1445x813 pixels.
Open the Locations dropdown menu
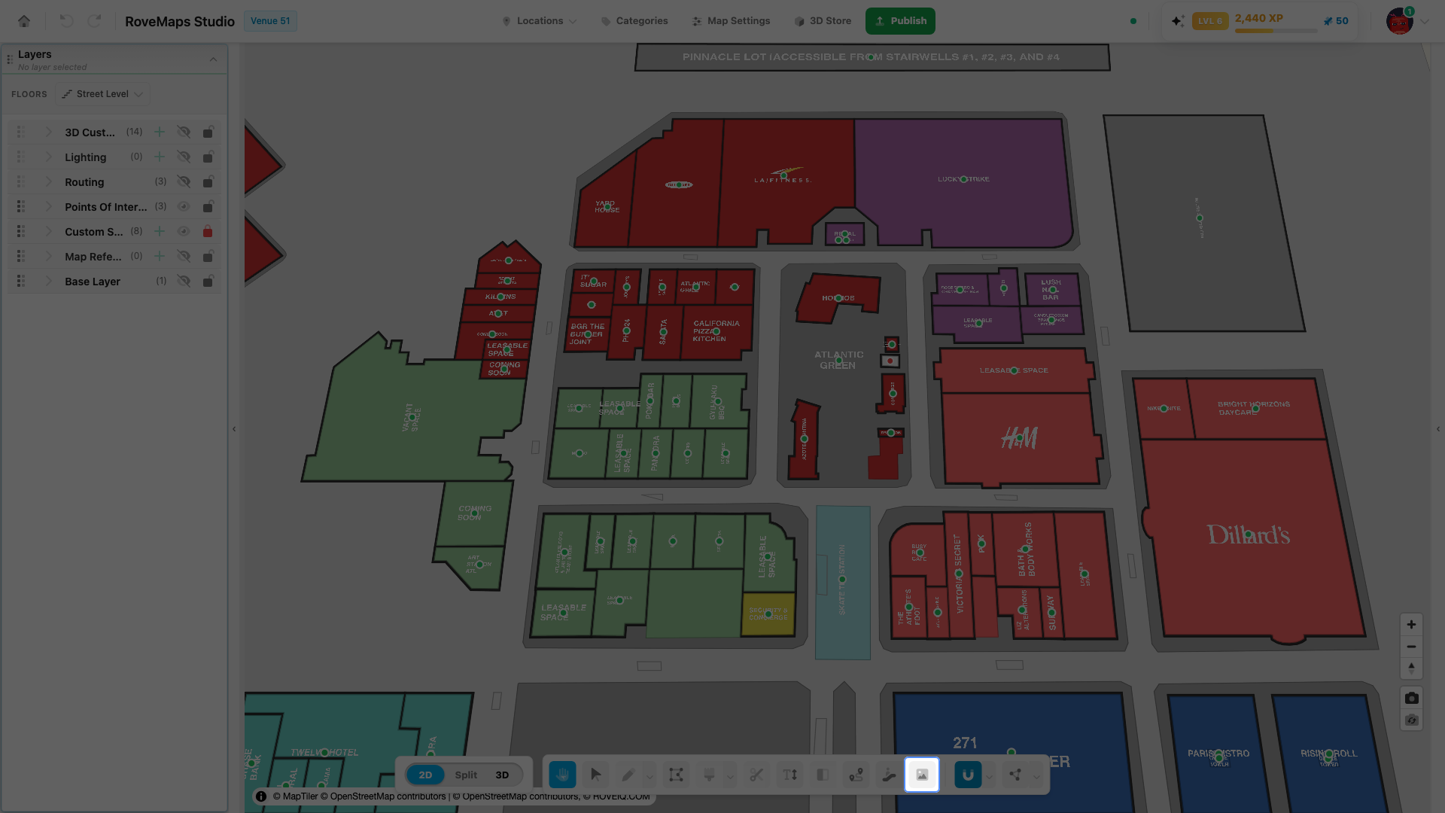click(540, 21)
